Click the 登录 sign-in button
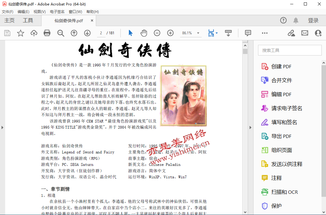 click(313, 21)
